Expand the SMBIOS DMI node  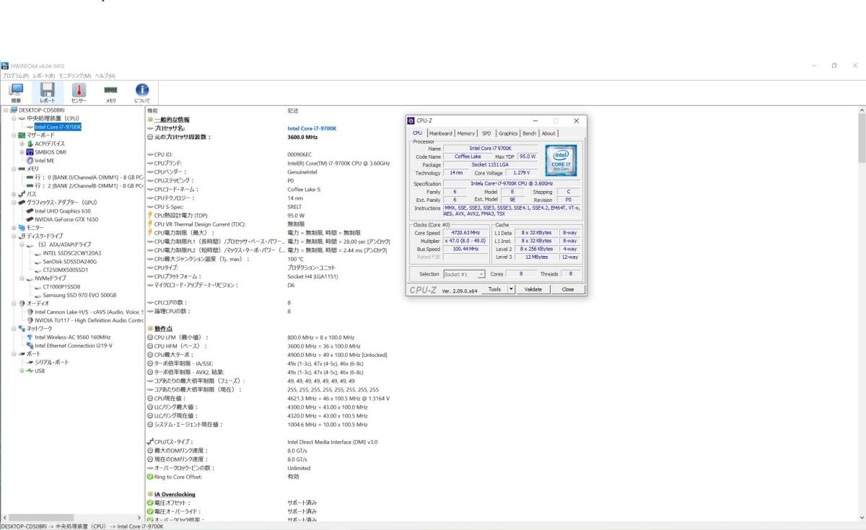tap(22, 152)
